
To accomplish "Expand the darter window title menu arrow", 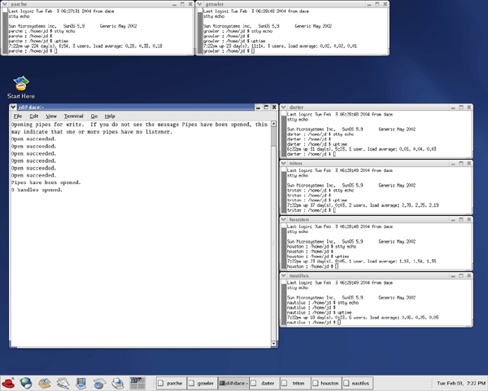I will click(284, 108).
